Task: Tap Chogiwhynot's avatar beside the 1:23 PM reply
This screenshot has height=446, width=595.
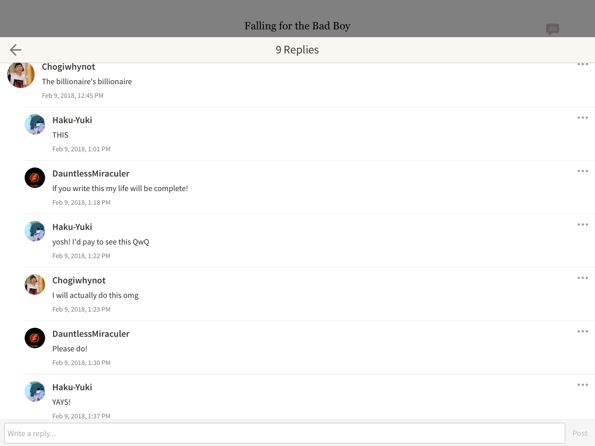Action: pos(35,285)
